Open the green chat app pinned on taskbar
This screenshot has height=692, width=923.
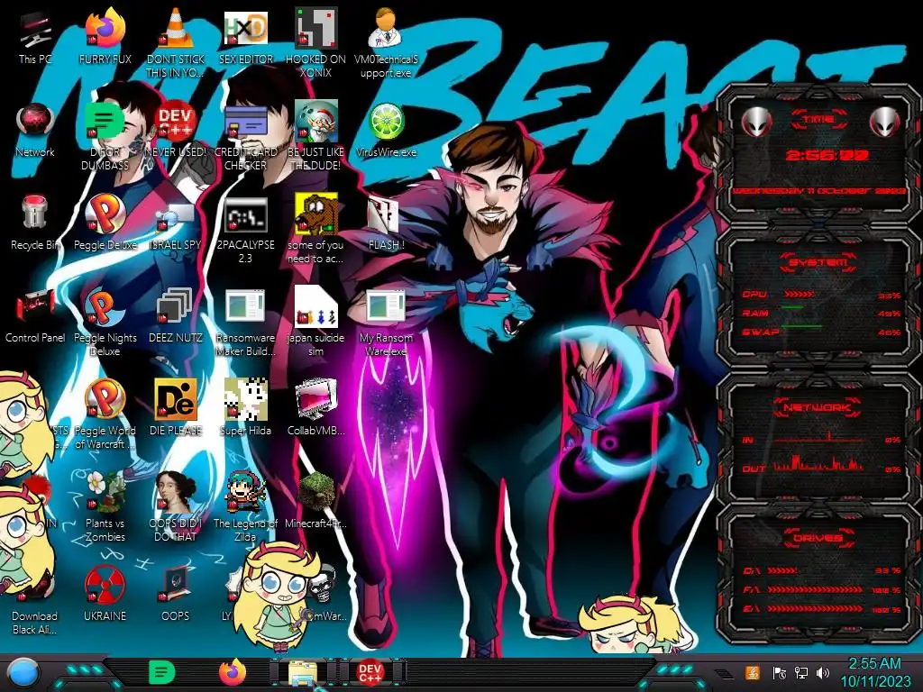[x=161, y=672]
